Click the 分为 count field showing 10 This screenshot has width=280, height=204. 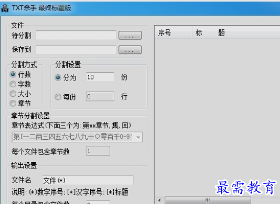click(x=100, y=77)
